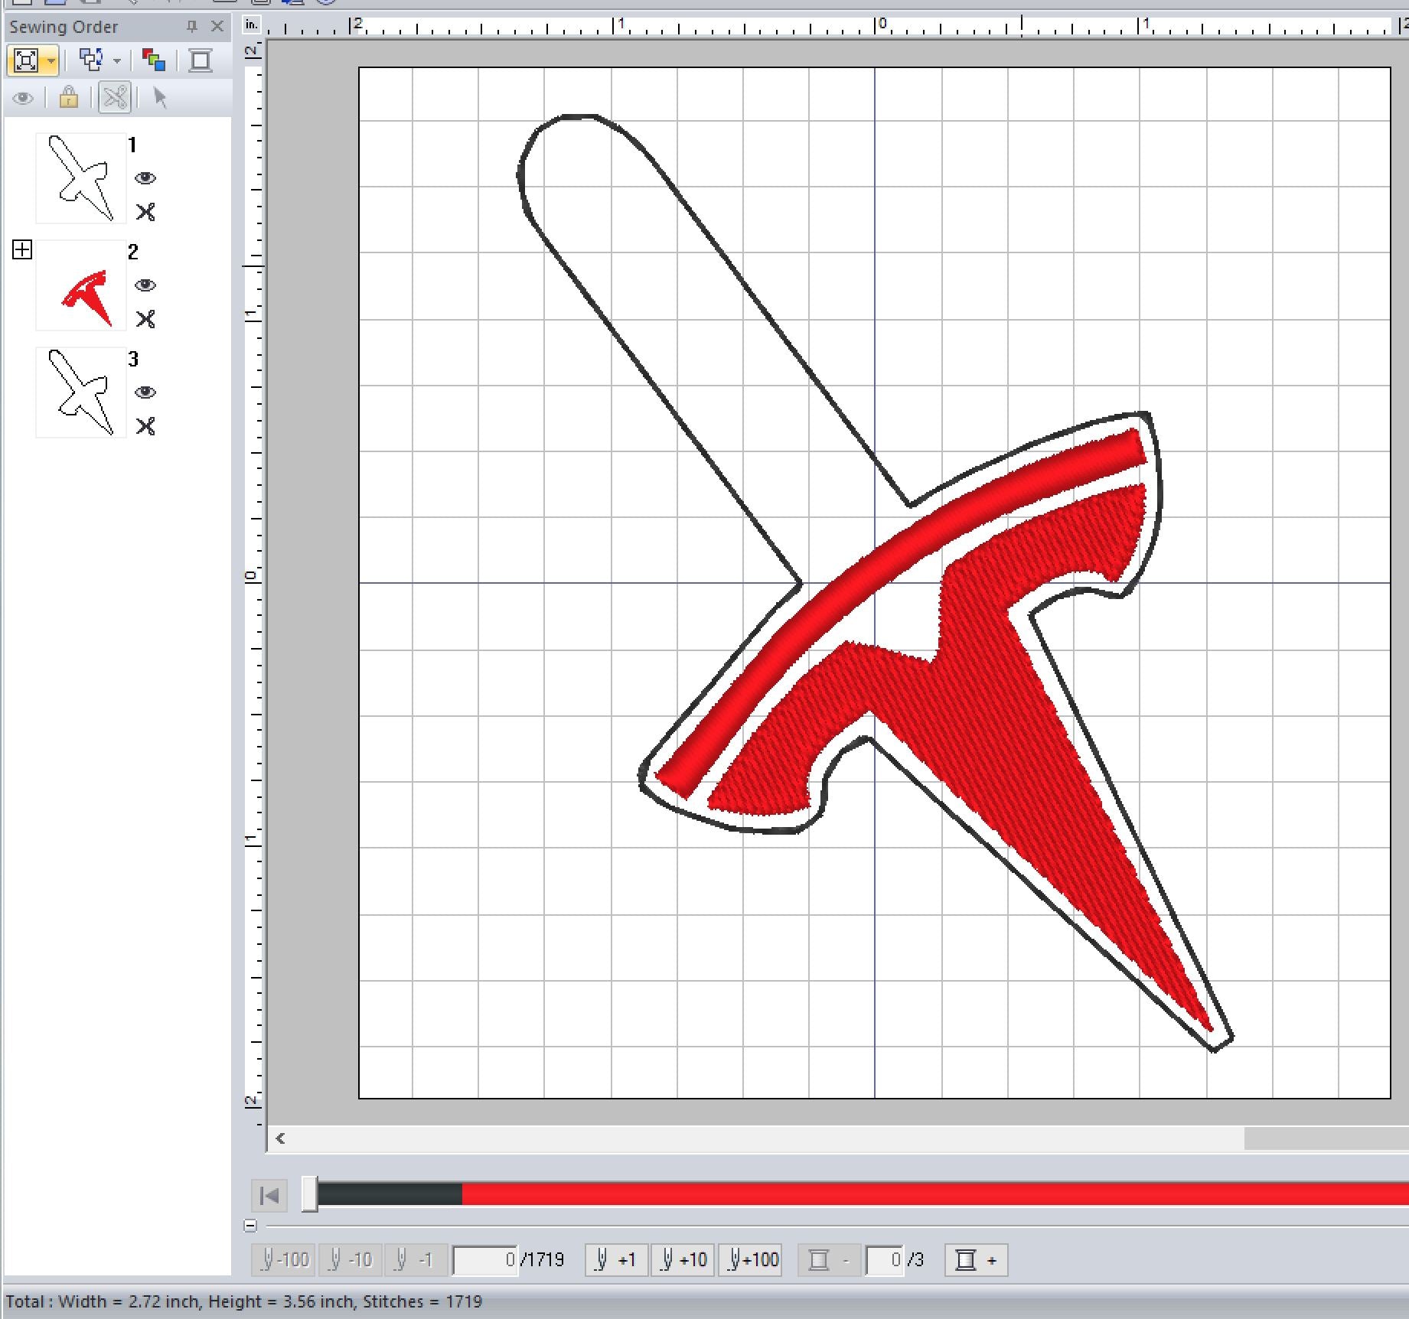Click the grayed eye icon in the toolbar
1409x1319 pixels.
pyautogui.click(x=23, y=98)
